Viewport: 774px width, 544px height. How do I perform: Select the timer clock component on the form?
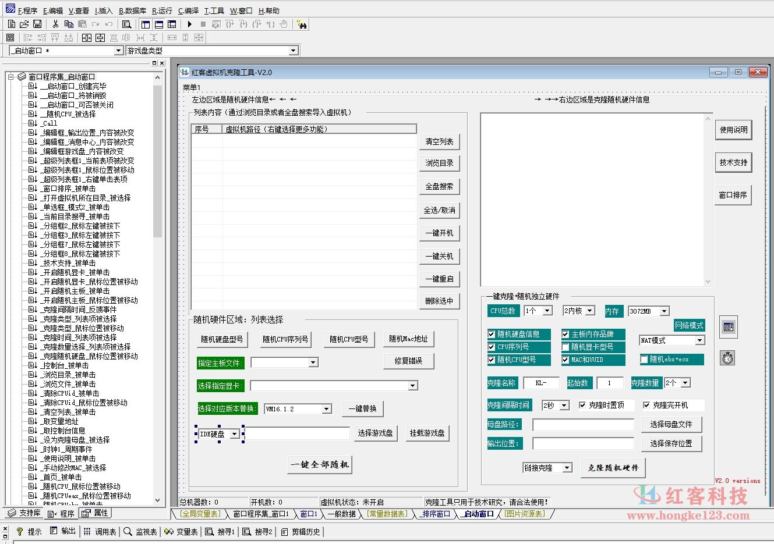tap(728, 358)
